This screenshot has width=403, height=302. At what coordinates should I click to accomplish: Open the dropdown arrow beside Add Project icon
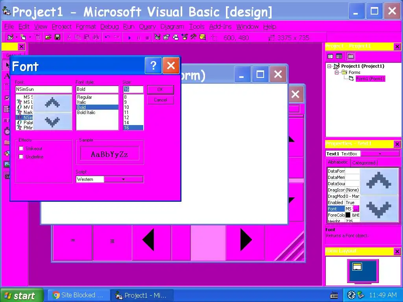pos(17,37)
